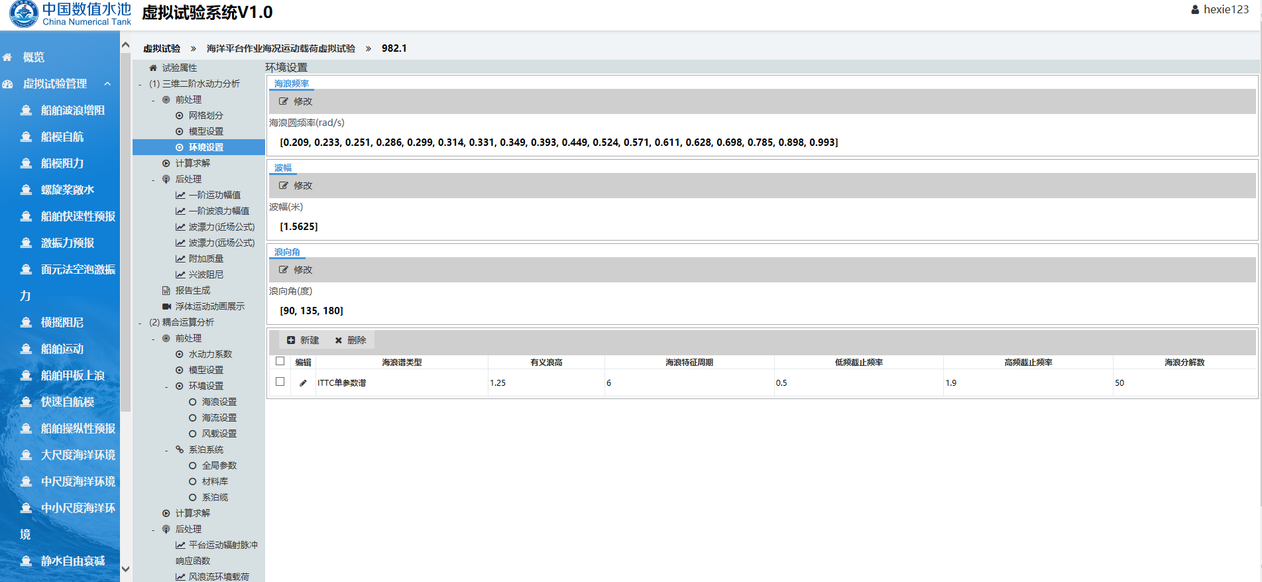This screenshot has width=1262, height=582.
Task: Click the sidebar scrollbar down arrow
Action: pos(125,569)
